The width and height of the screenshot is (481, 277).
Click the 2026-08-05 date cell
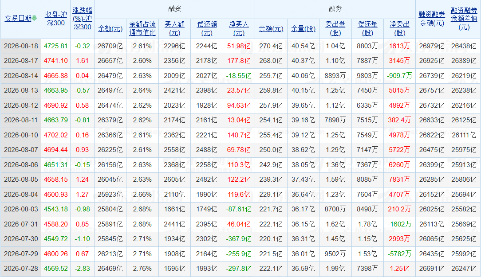click(21, 179)
